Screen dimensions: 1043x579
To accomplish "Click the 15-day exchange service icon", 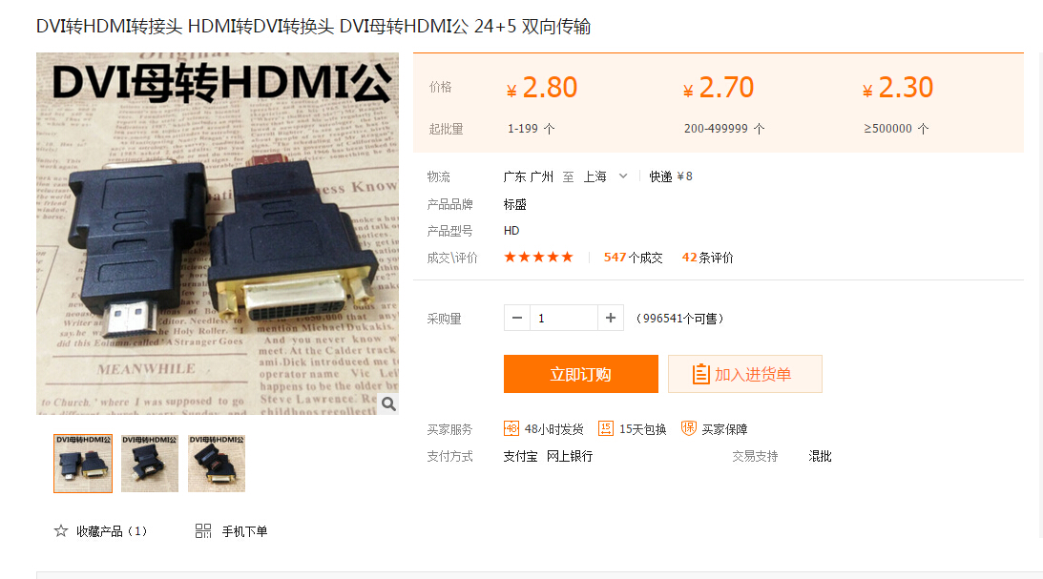I will [x=605, y=429].
